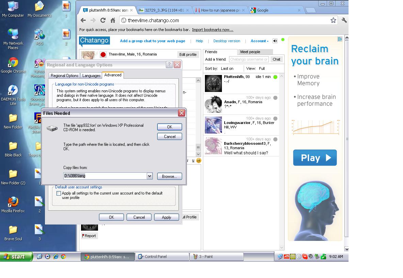Change View Full option
Viewport: 403px width, 278px height.
pos(262,69)
